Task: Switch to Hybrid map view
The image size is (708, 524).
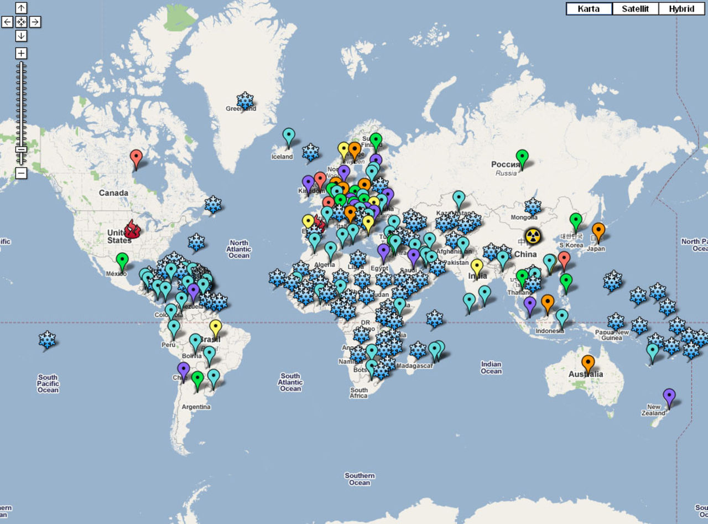Action: 681,9
